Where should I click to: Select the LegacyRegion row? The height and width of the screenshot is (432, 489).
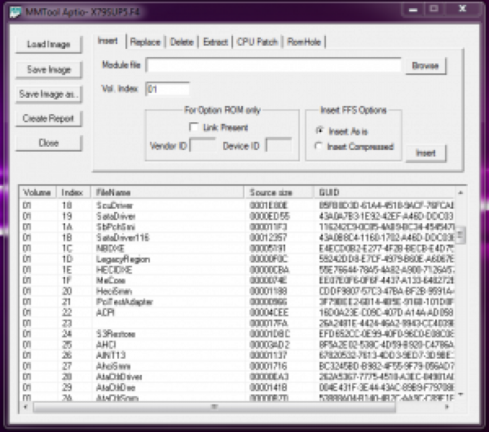tap(237, 259)
